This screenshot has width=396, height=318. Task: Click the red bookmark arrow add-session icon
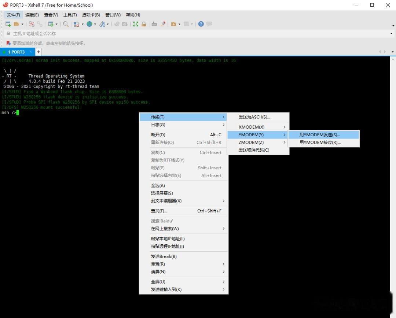pos(8,43)
